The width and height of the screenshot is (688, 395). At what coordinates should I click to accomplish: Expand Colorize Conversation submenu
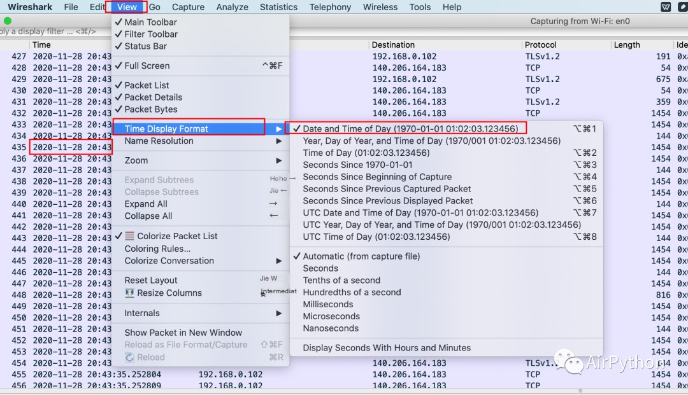tap(201, 261)
